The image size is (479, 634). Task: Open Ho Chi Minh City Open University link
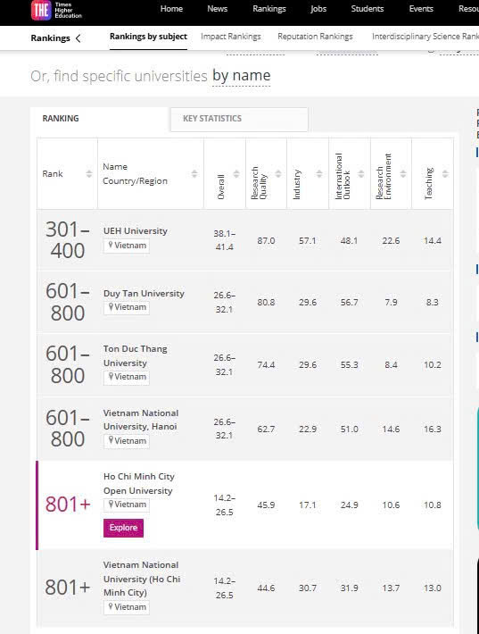139,483
